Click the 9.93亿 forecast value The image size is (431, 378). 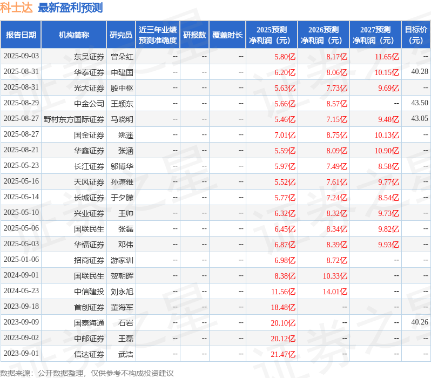[389, 245]
